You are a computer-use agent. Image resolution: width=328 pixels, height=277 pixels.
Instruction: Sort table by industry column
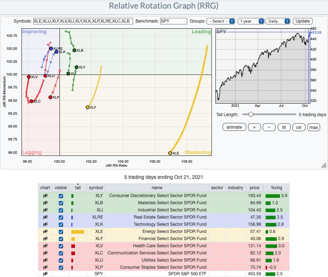tap(236, 188)
